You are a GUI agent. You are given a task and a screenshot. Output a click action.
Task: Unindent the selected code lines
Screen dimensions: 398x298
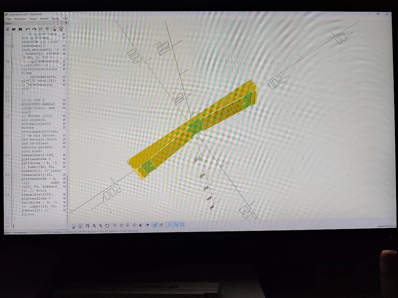point(41,29)
